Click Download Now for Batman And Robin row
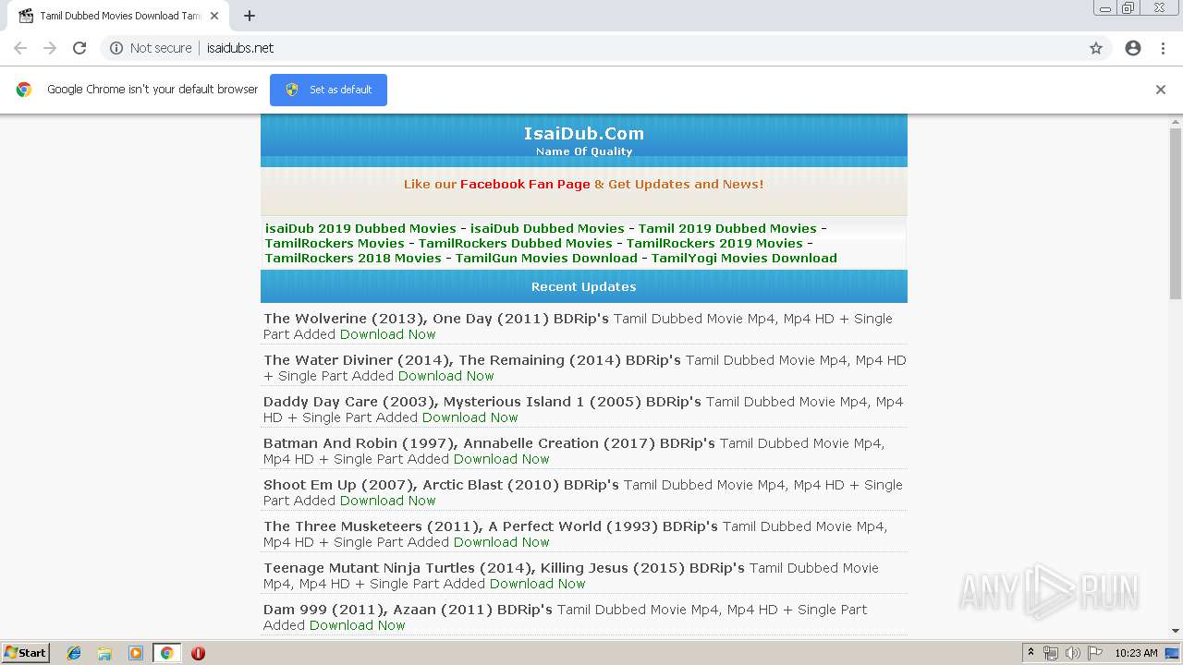Viewport: 1183px width, 665px height. (x=501, y=459)
